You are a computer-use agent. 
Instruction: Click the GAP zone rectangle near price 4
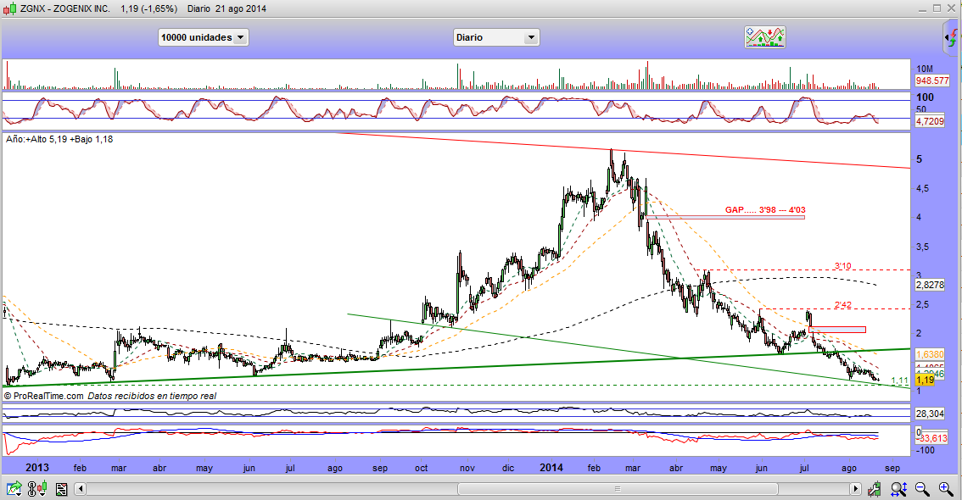coord(724,217)
